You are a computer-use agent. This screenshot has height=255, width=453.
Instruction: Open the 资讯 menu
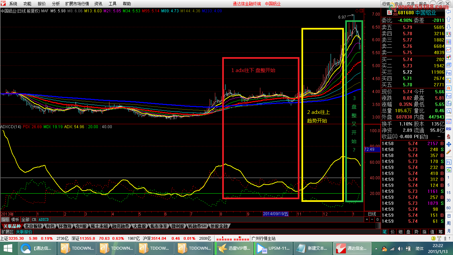(98, 4)
